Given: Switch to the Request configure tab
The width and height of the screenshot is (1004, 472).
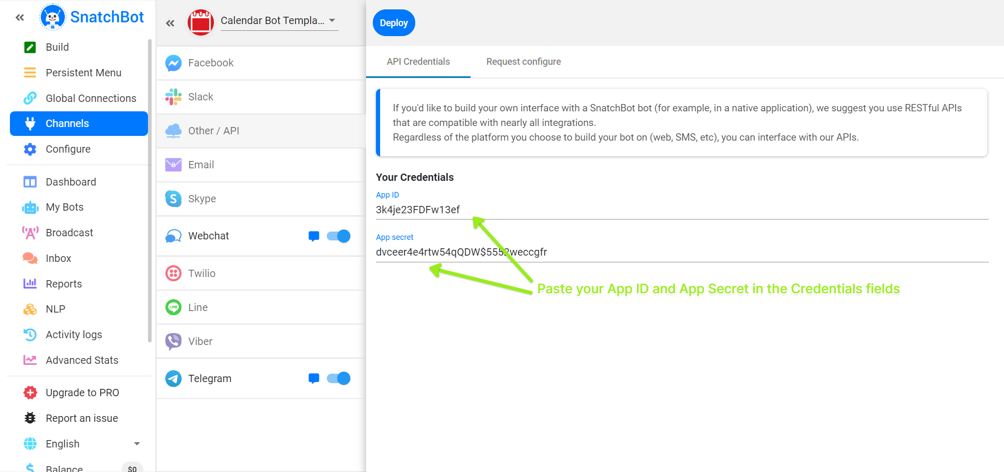Looking at the screenshot, I should pos(523,62).
